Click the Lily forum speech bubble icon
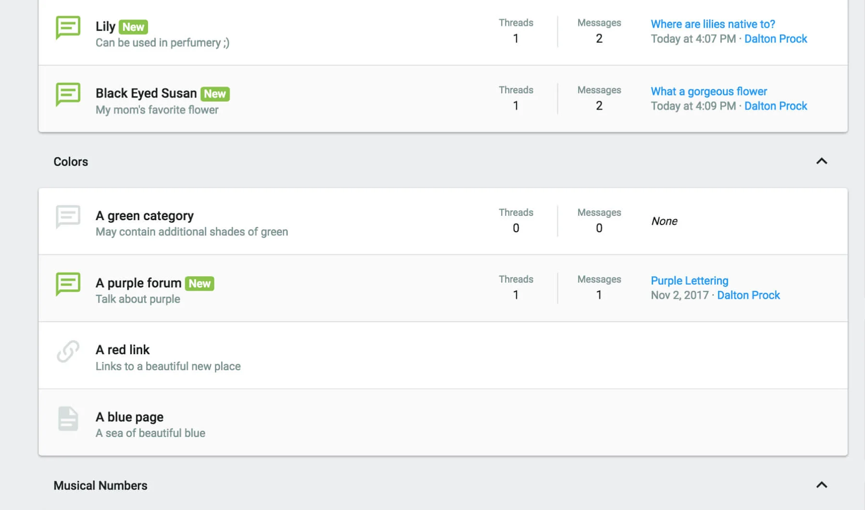This screenshot has height=510, width=865. point(68,27)
